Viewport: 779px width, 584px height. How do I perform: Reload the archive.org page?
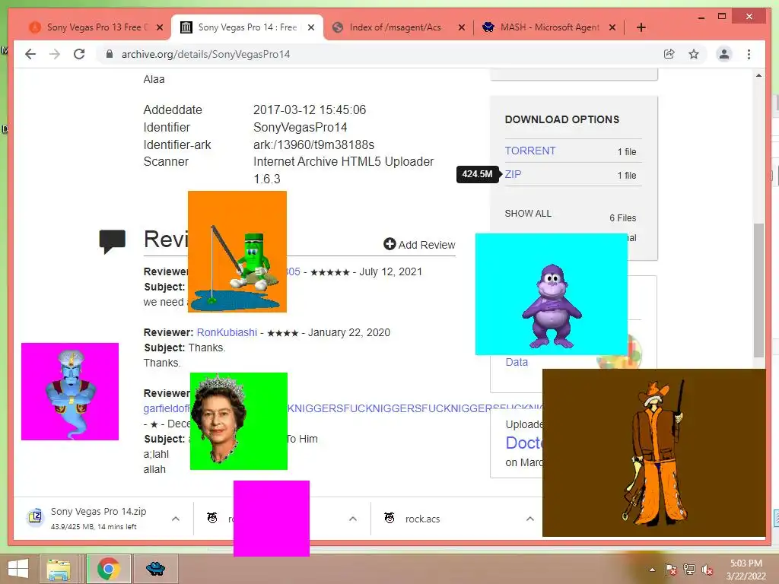(x=79, y=54)
